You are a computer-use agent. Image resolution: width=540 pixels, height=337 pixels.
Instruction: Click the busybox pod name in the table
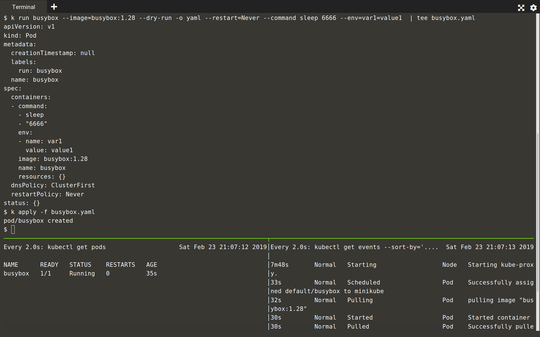click(x=16, y=274)
